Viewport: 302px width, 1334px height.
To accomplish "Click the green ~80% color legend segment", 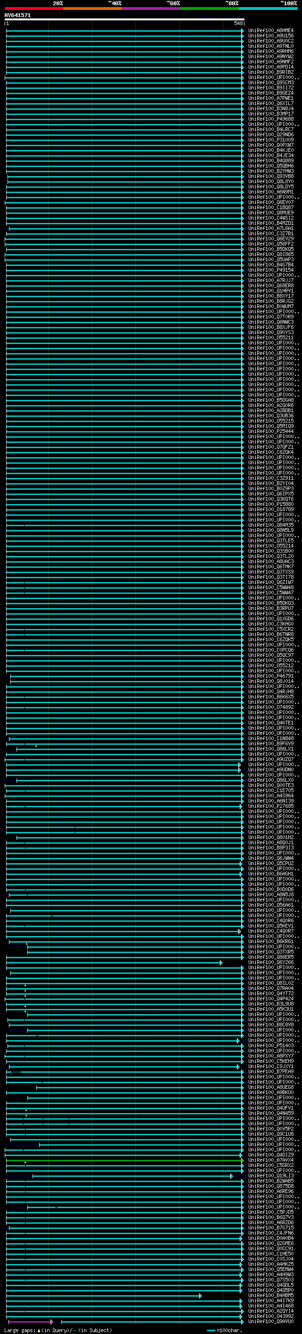I will pyautogui.click(x=210, y=9).
